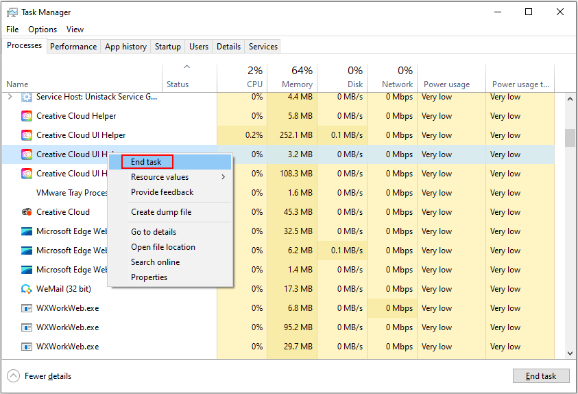The image size is (578, 394).
Task: Open the Resource values submenu arrow
Action: pos(223,177)
